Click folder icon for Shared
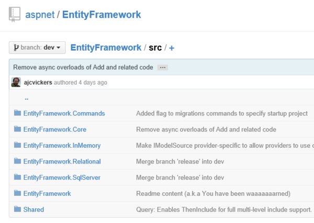 pyautogui.click(x=17, y=209)
